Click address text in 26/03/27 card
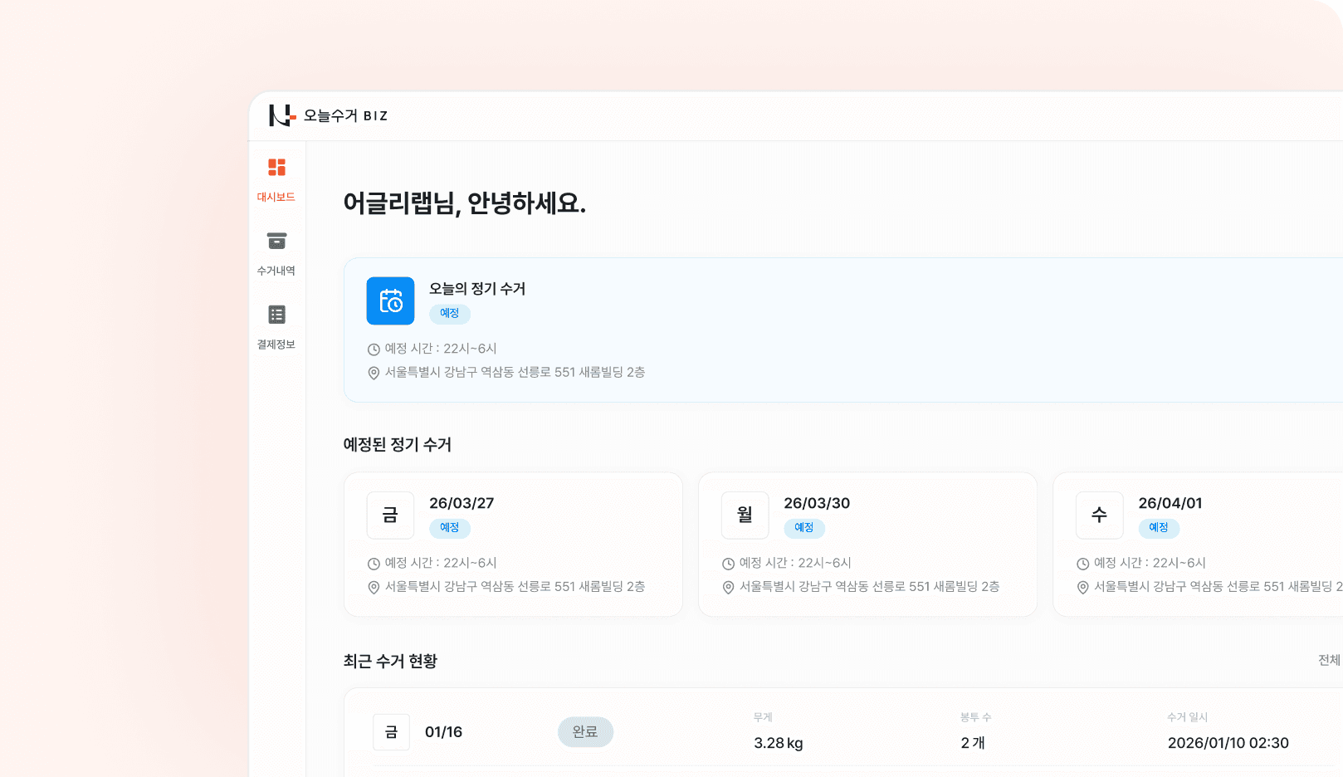 [x=515, y=586]
